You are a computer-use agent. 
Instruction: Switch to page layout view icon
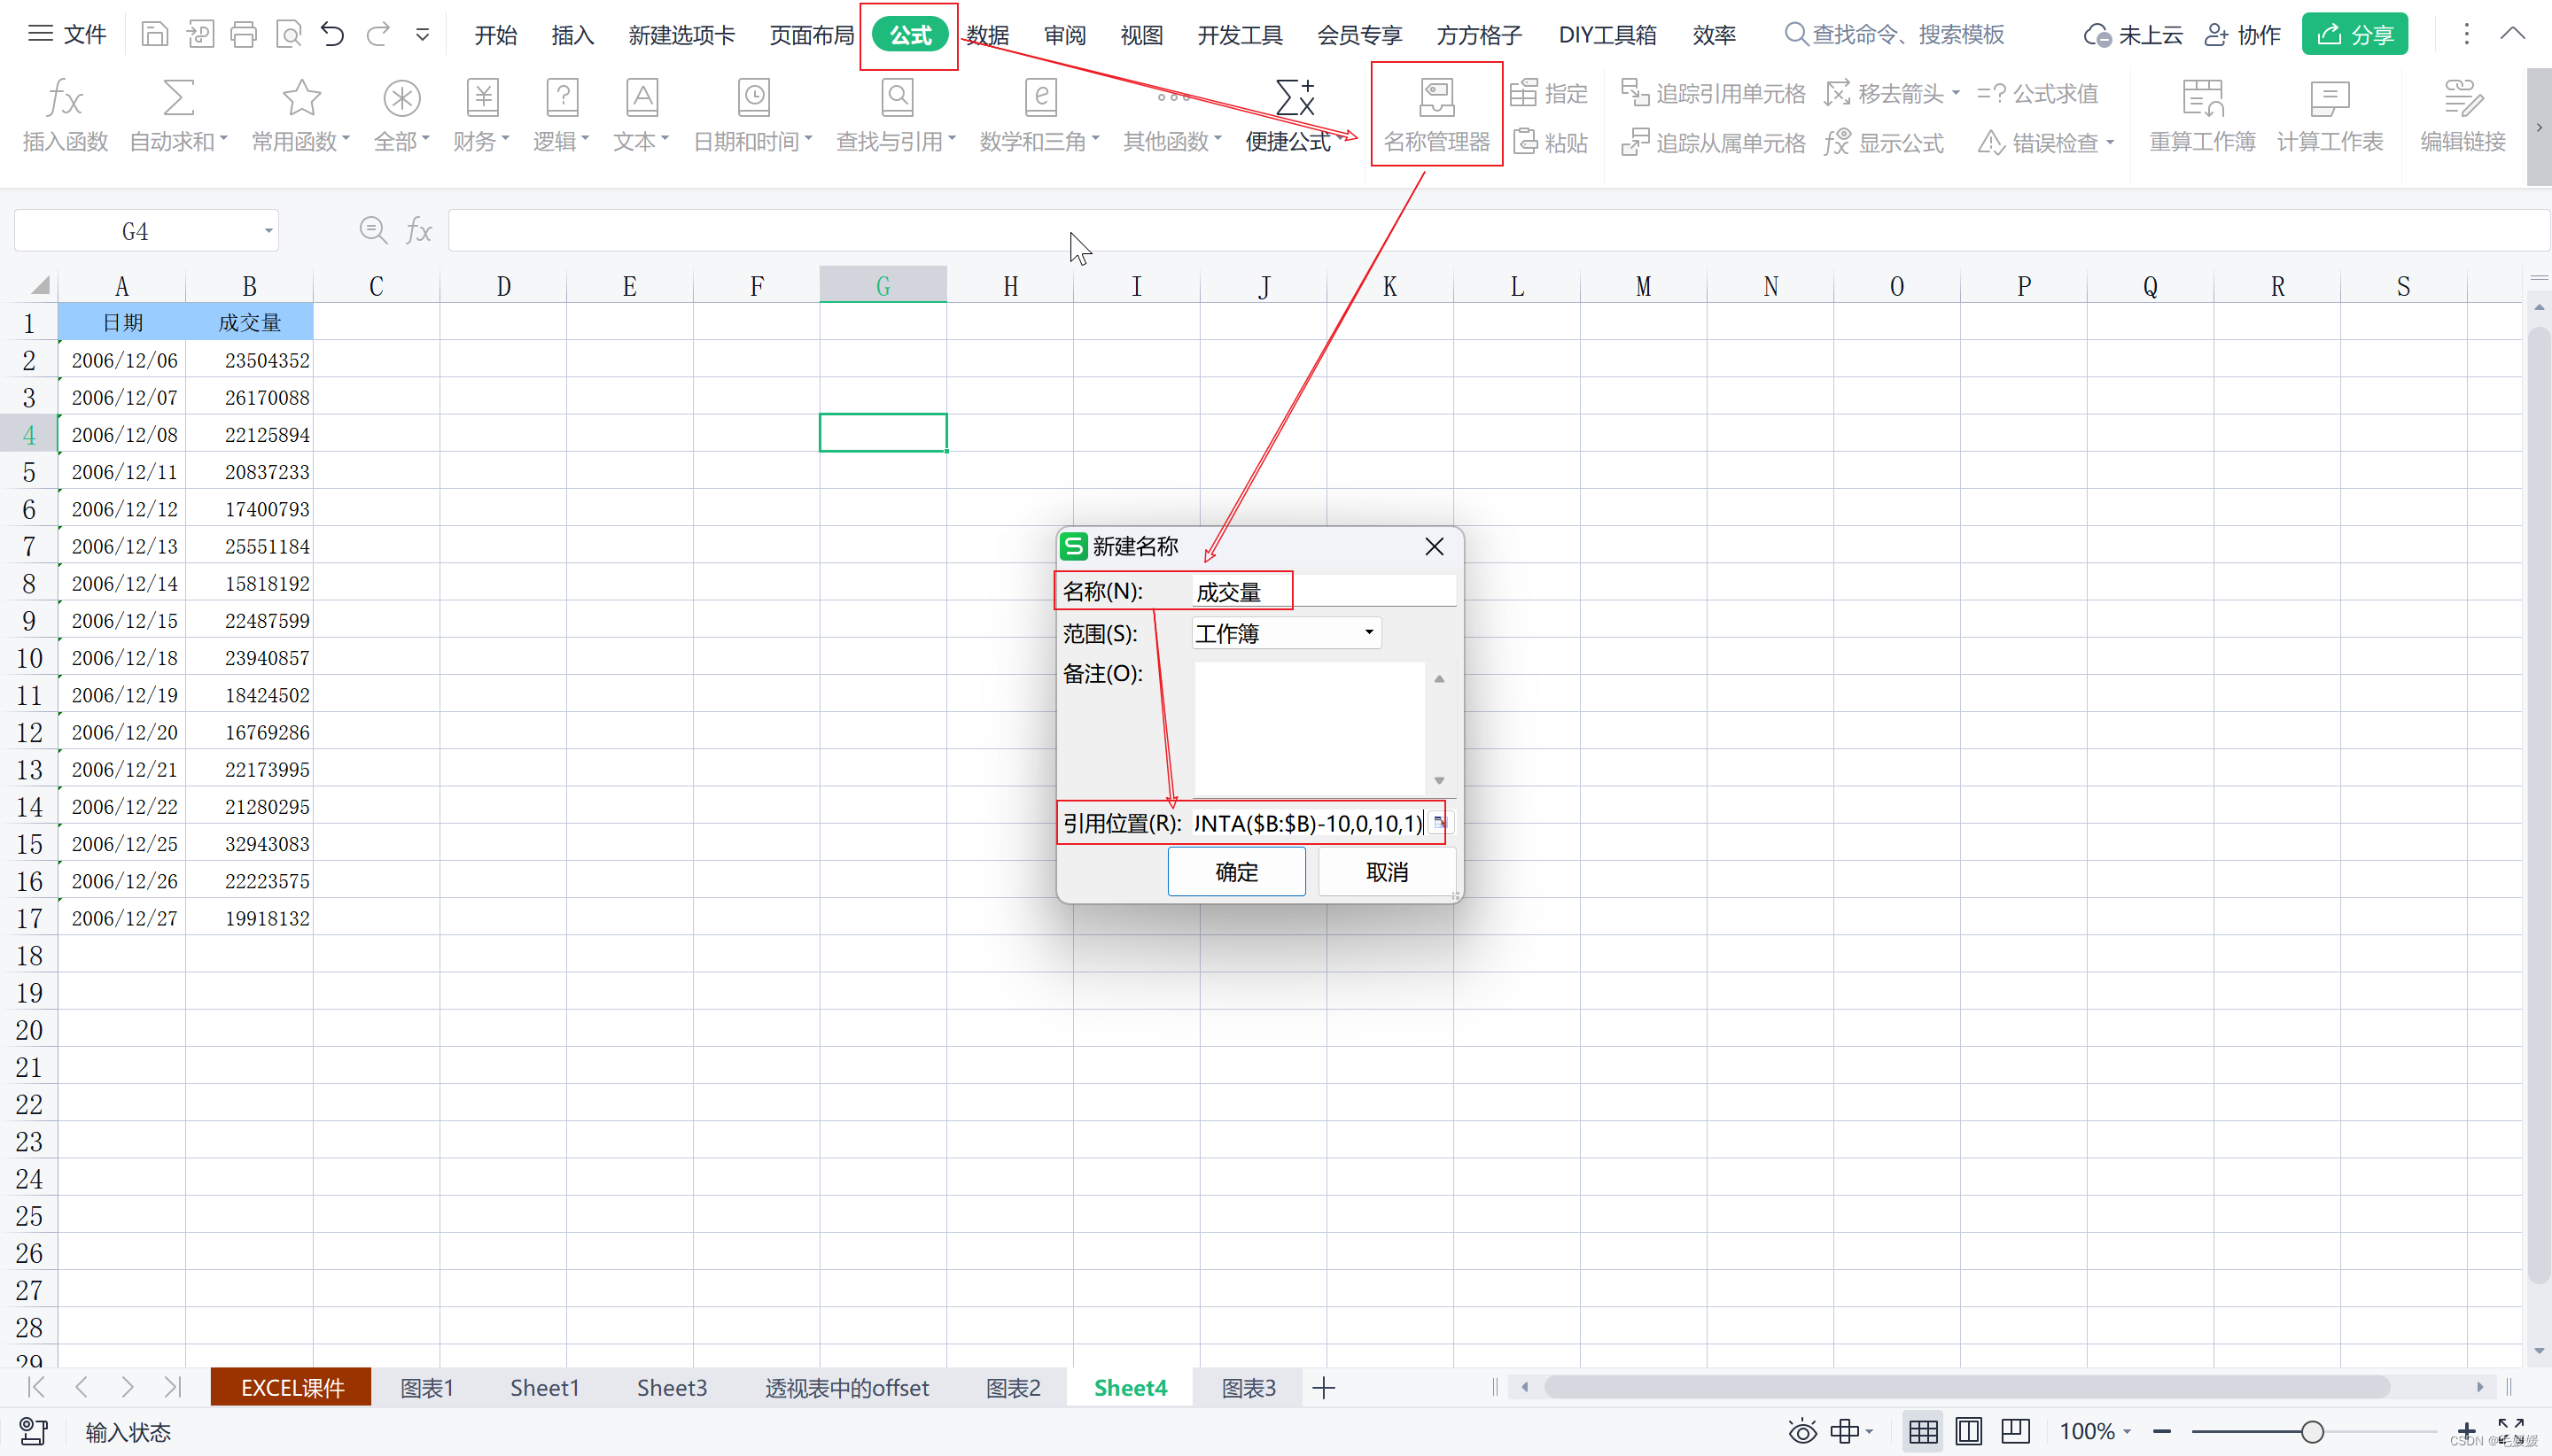[1969, 1432]
